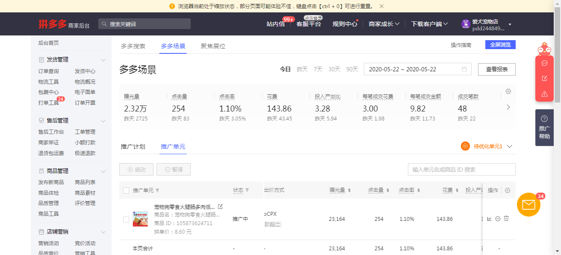Open the calendar icon in date range

[464, 69]
